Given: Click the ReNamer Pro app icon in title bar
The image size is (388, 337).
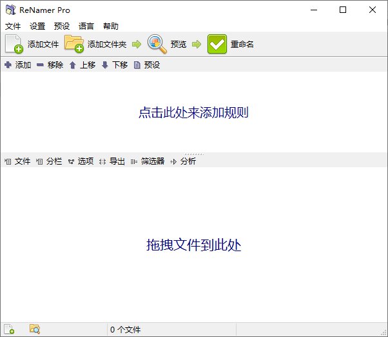Looking at the screenshot, I should 11,10.
